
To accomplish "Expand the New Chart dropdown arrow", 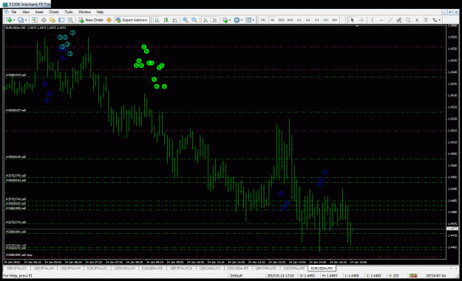I will click(x=14, y=20).
